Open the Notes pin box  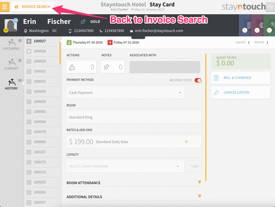pos(113,67)
